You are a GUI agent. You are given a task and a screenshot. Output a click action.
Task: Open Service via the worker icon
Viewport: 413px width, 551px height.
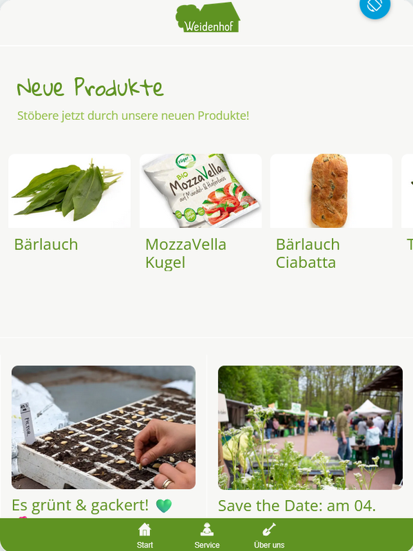point(207,529)
